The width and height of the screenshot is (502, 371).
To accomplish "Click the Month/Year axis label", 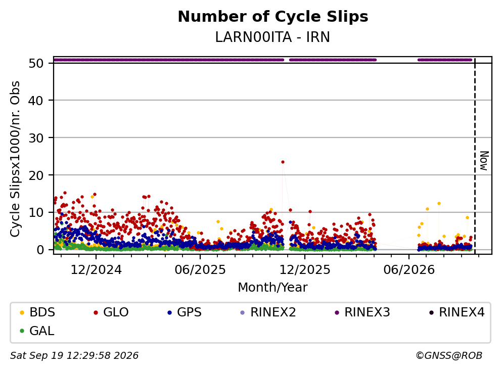I will [272, 288].
